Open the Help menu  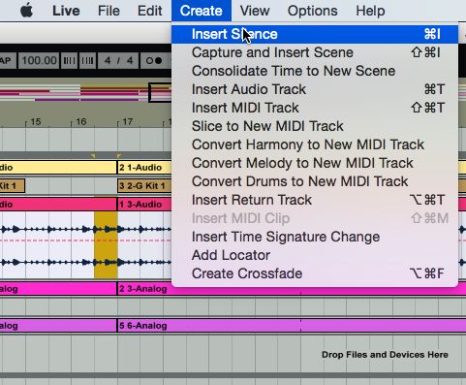click(x=370, y=11)
